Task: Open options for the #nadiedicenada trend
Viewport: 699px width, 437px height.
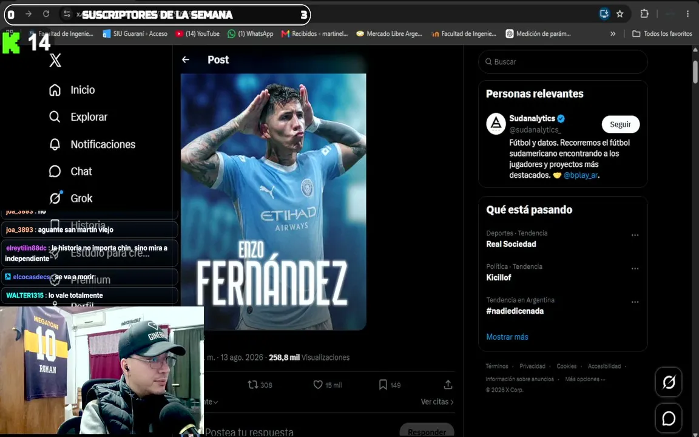Action: point(635,302)
